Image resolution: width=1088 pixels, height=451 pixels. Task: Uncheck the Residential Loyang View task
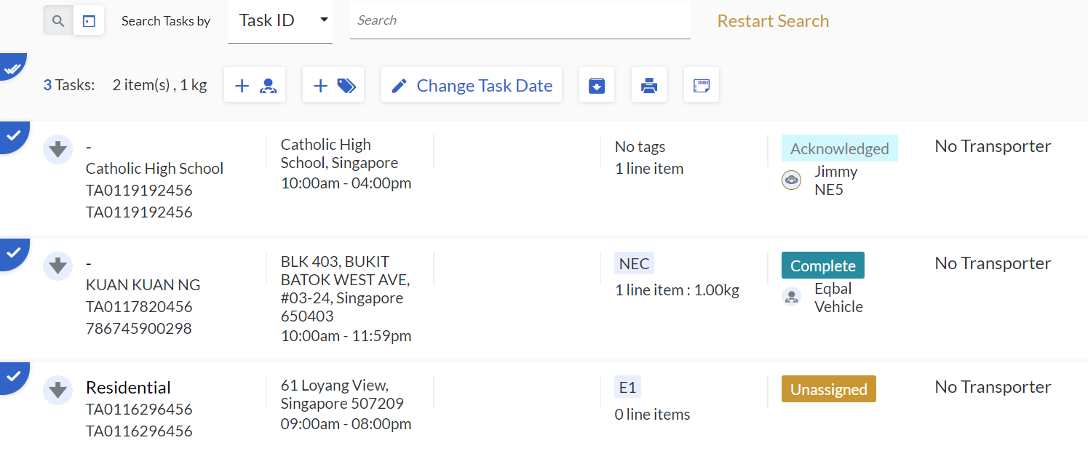click(x=12, y=376)
